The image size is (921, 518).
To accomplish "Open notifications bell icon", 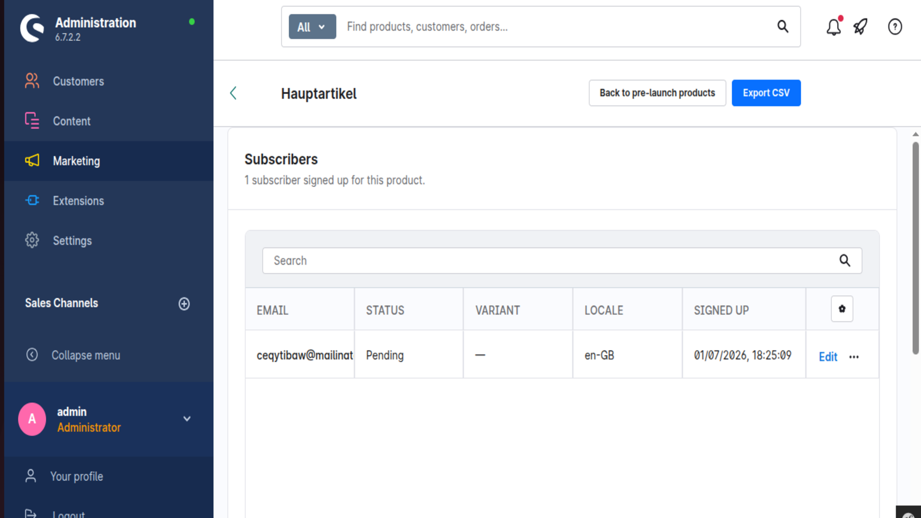I will 834,26.
